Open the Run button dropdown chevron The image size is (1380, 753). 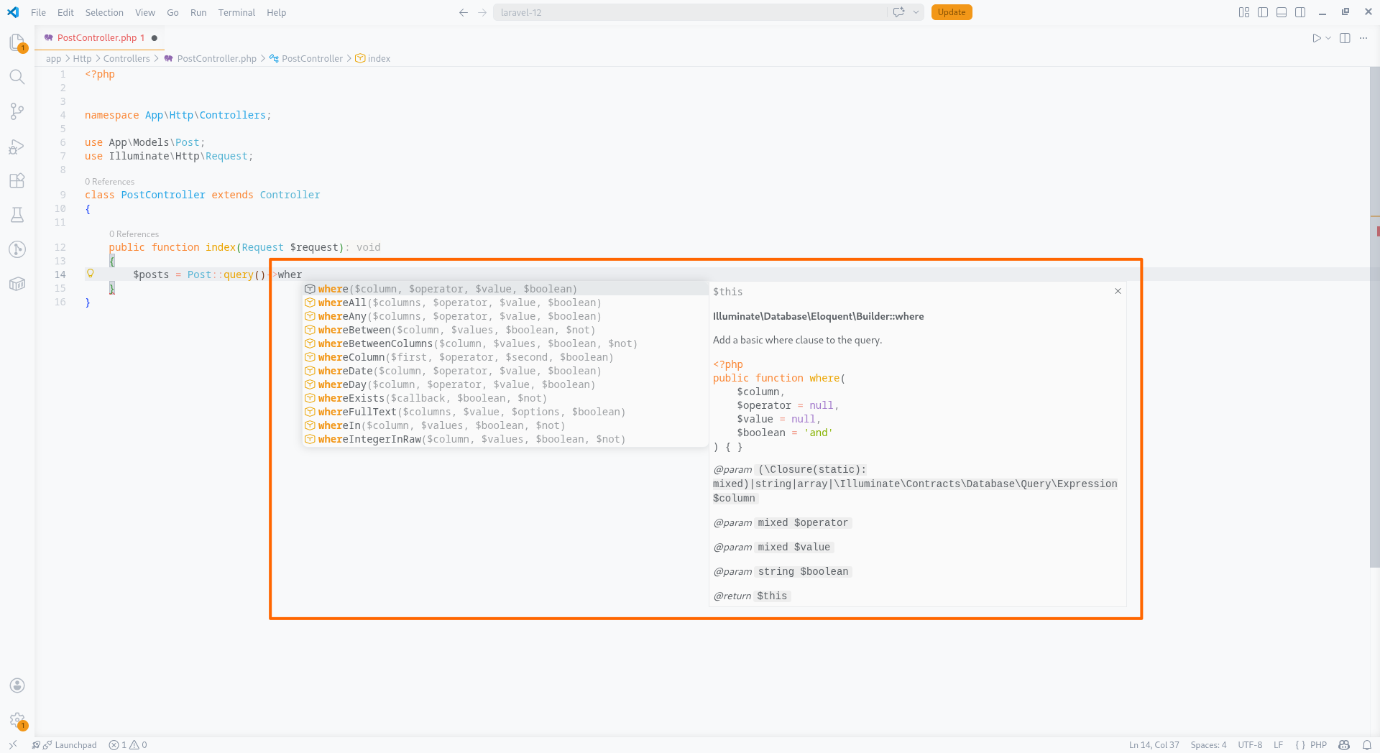point(1328,38)
